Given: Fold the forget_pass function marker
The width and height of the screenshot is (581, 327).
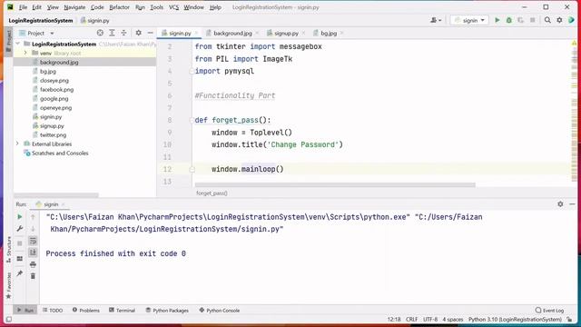Looking at the screenshot, I should [192, 120].
